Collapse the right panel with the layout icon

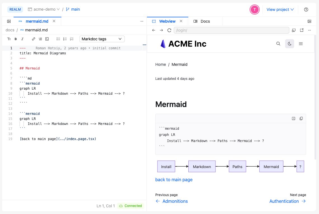[309, 21]
